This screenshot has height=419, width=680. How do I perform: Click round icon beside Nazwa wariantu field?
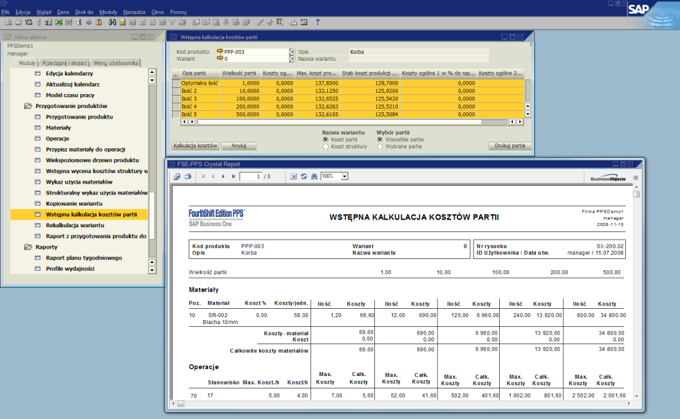(293, 58)
